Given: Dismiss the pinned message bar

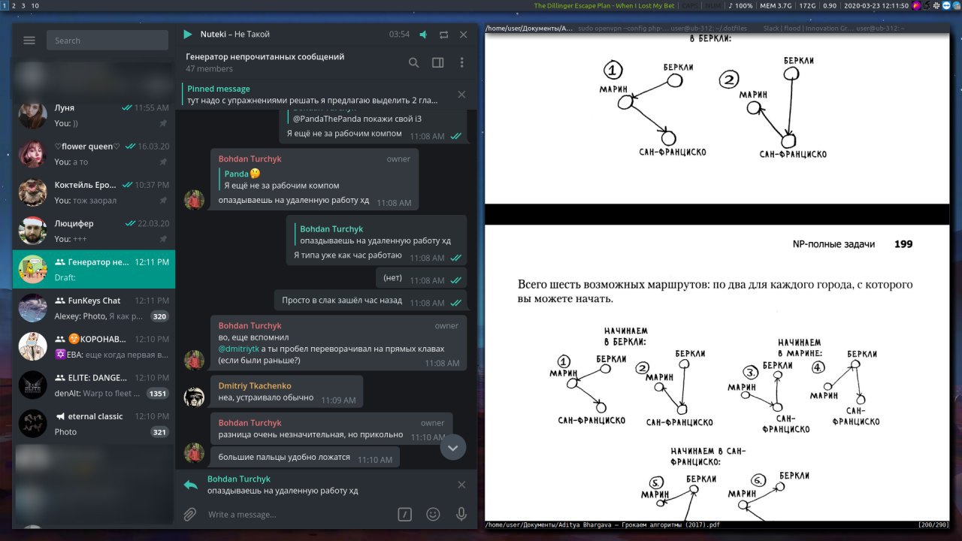Looking at the screenshot, I should click(x=461, y=95).
